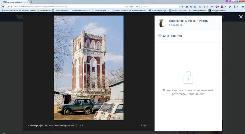245x134 pixels.
Task: Open the downloads arrow icon
Action: (x=182, y=7)
